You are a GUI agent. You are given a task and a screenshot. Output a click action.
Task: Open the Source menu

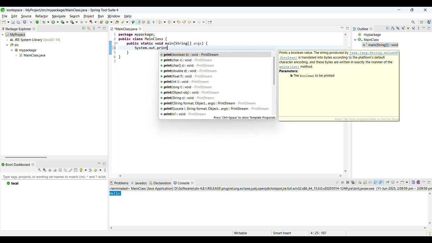tap(26, 16)
